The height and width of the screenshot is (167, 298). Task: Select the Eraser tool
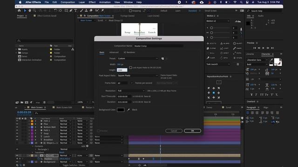[91, 11]
